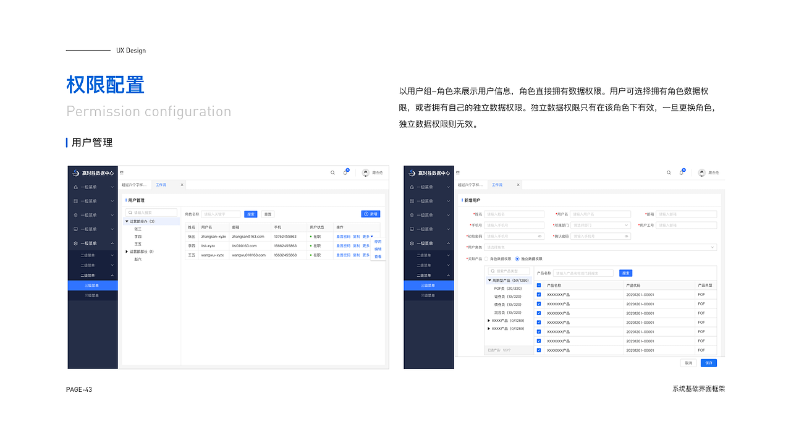Open notification bell in user management header
This screenshot has width=791, height=445.
(x=345, y=172)
